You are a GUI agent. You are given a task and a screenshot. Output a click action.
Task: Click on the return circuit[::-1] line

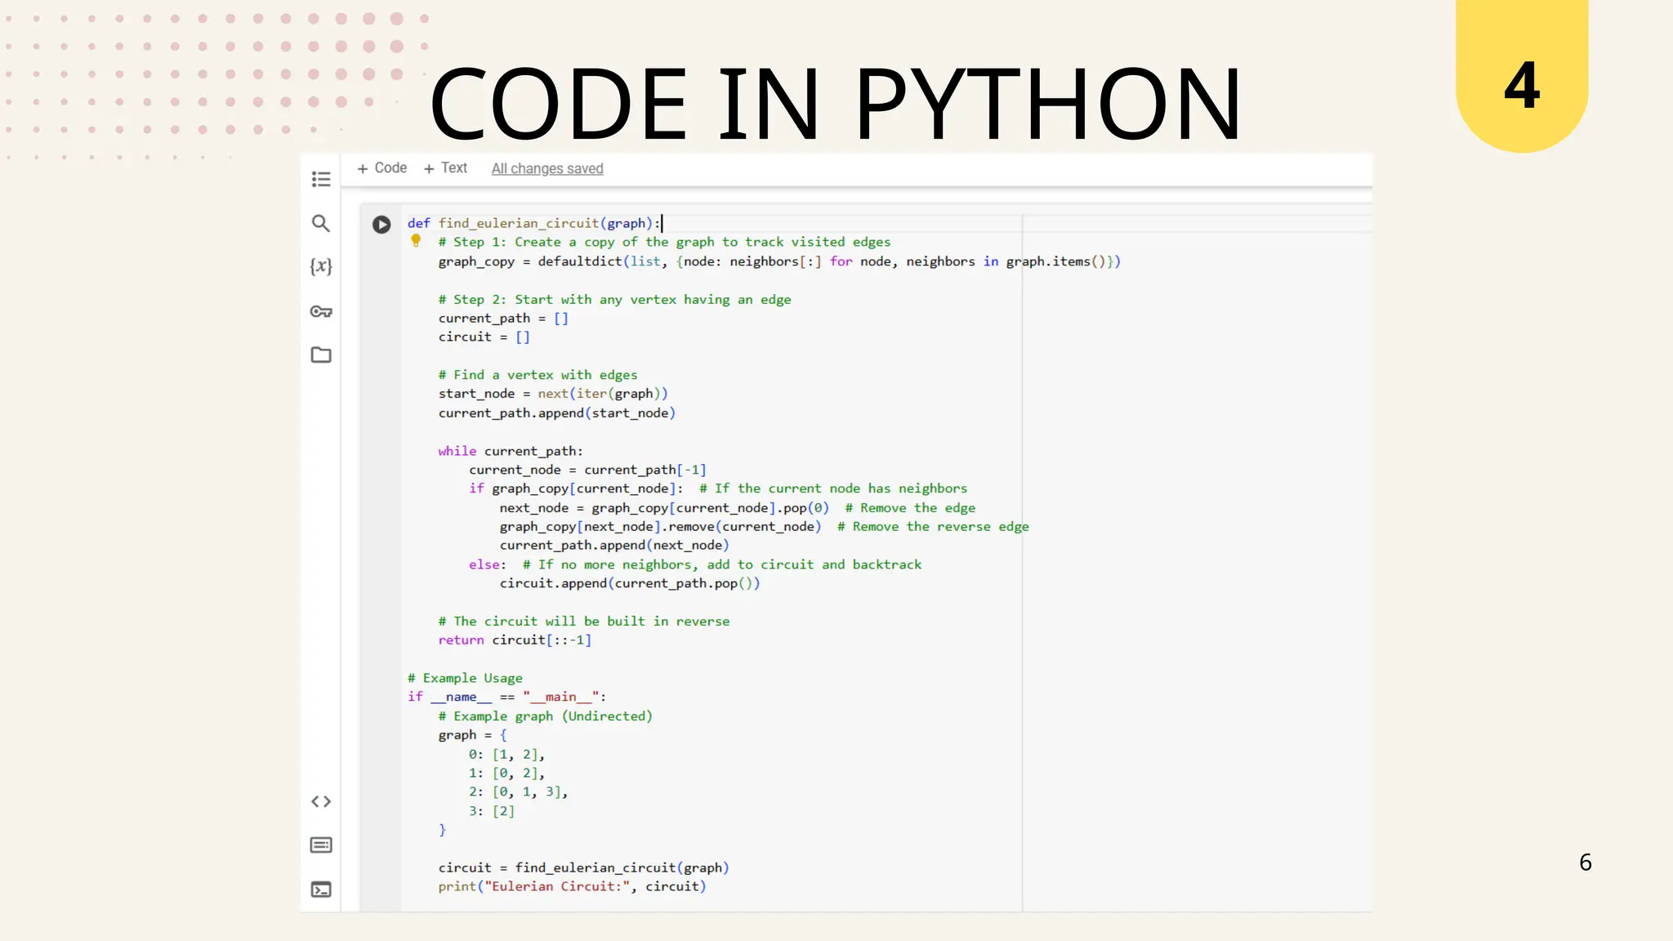pos(515,640)
